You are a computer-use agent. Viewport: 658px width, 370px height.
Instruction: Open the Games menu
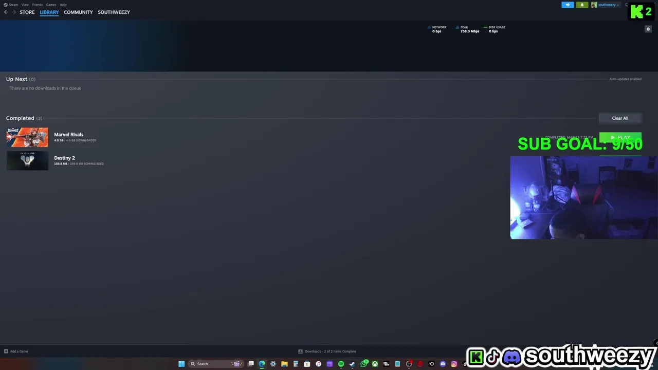51,5
